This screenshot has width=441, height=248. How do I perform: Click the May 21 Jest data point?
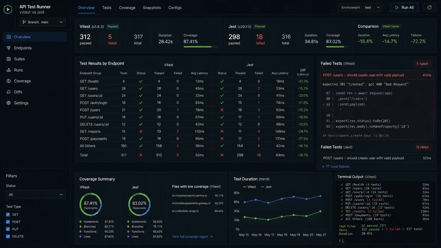(x=320, y=196)
